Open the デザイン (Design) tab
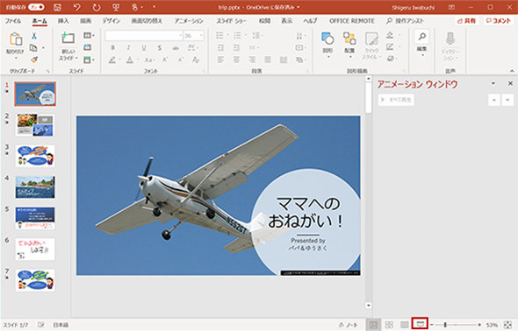Screen dimensions: 518x331 click(111, 21)
